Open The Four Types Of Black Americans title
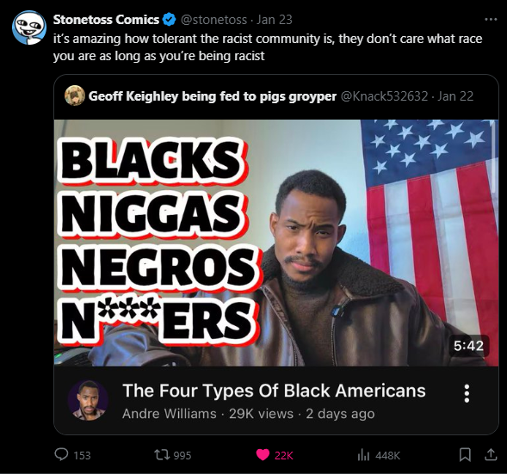The height and width of the screenshot is (474, 507). (274, 391)
